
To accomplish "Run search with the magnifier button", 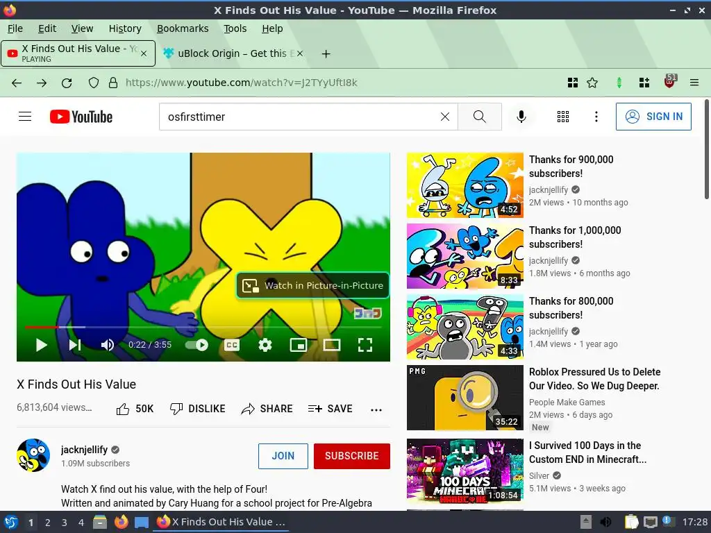I will coord(480,117).
